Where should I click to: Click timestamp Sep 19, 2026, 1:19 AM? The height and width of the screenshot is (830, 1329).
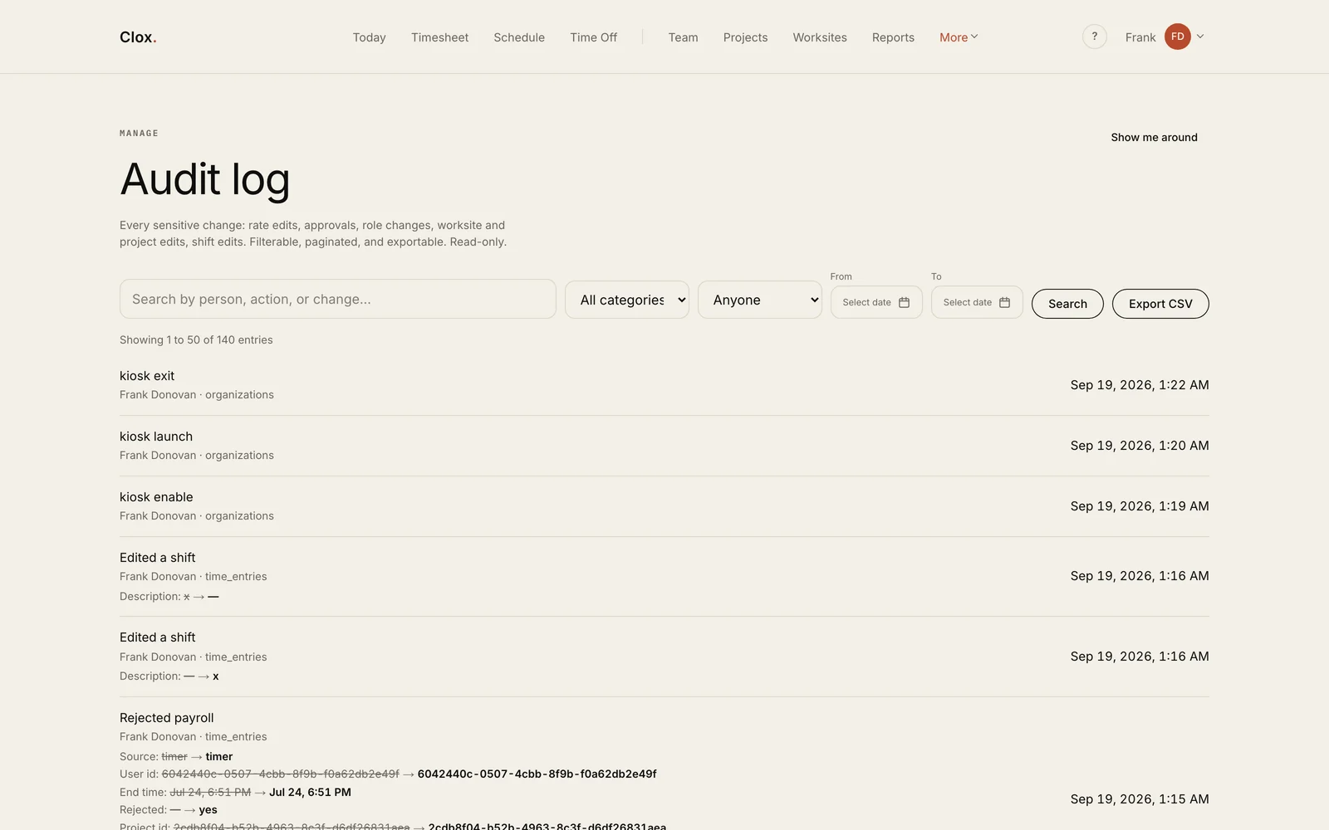pos(1140,506)
